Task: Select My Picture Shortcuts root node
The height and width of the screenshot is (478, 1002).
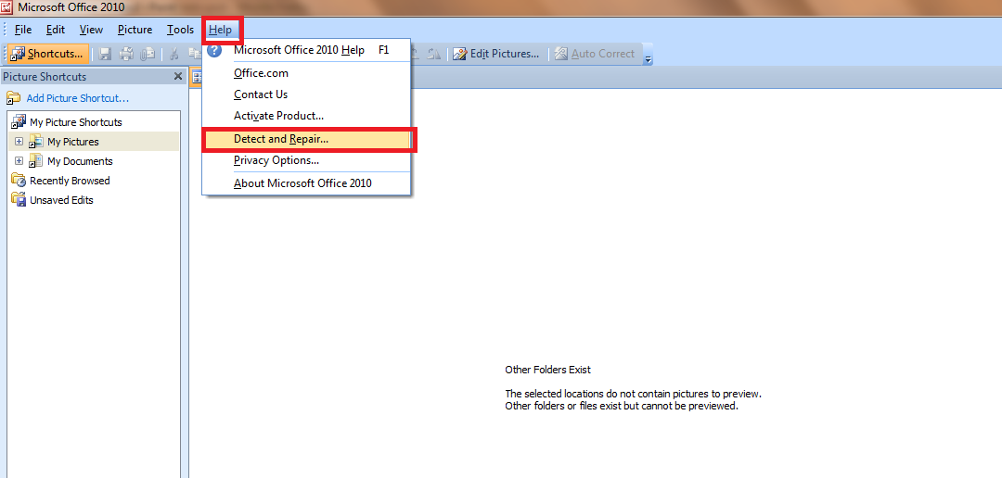Action: [x=75, y=122]
